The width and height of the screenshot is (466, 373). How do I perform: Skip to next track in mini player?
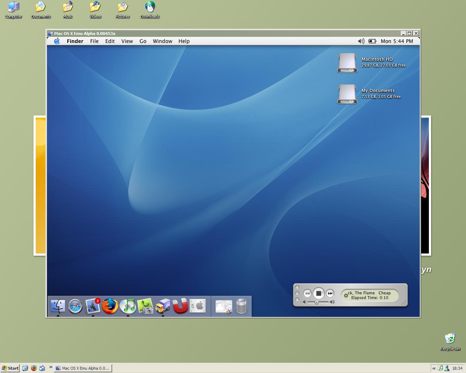(330, 293)
